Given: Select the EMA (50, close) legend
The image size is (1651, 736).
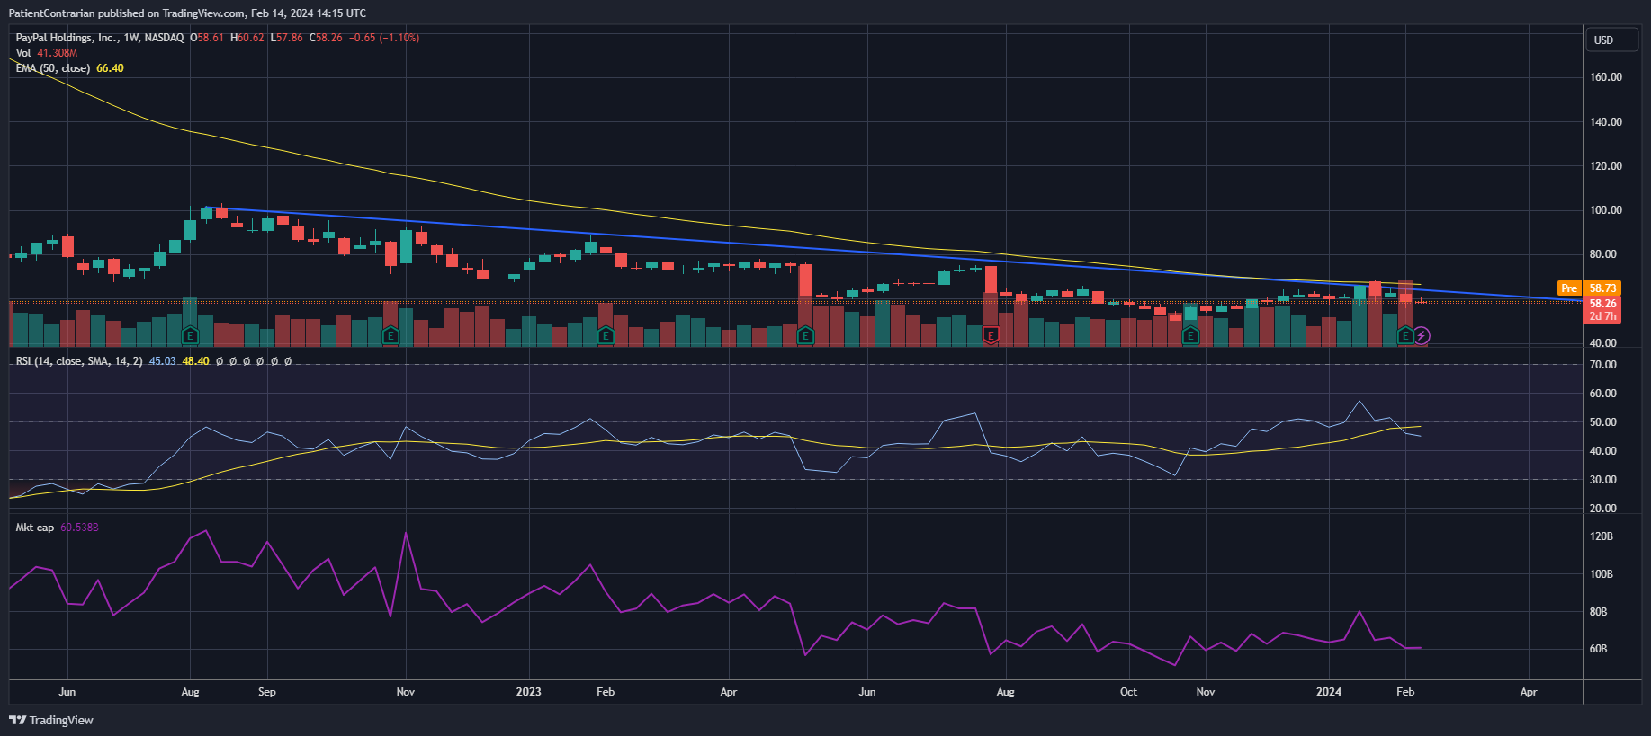Looking at the screenshot, I should [x=53, y=68].
